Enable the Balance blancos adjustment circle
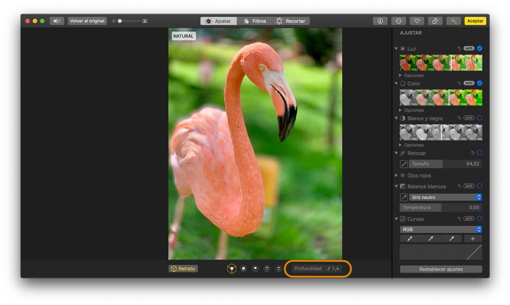Image resolution: width=510 pixels, height=305 pixels. (x=479, y=186)
